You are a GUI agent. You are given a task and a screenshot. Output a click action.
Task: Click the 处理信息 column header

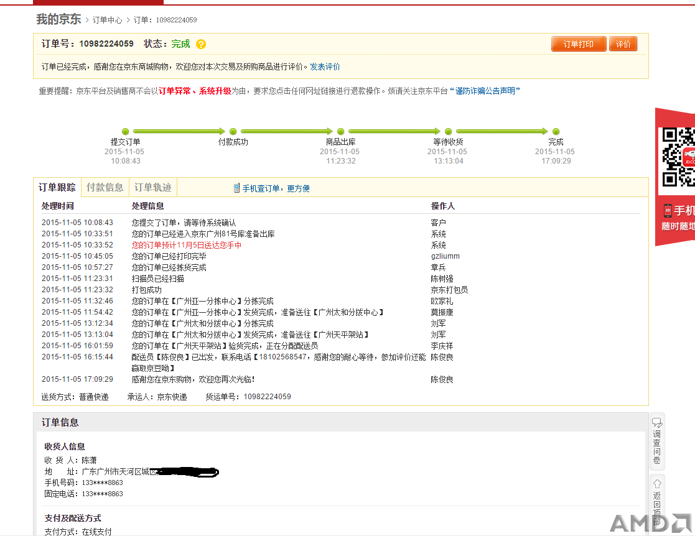tap(147, 206)
